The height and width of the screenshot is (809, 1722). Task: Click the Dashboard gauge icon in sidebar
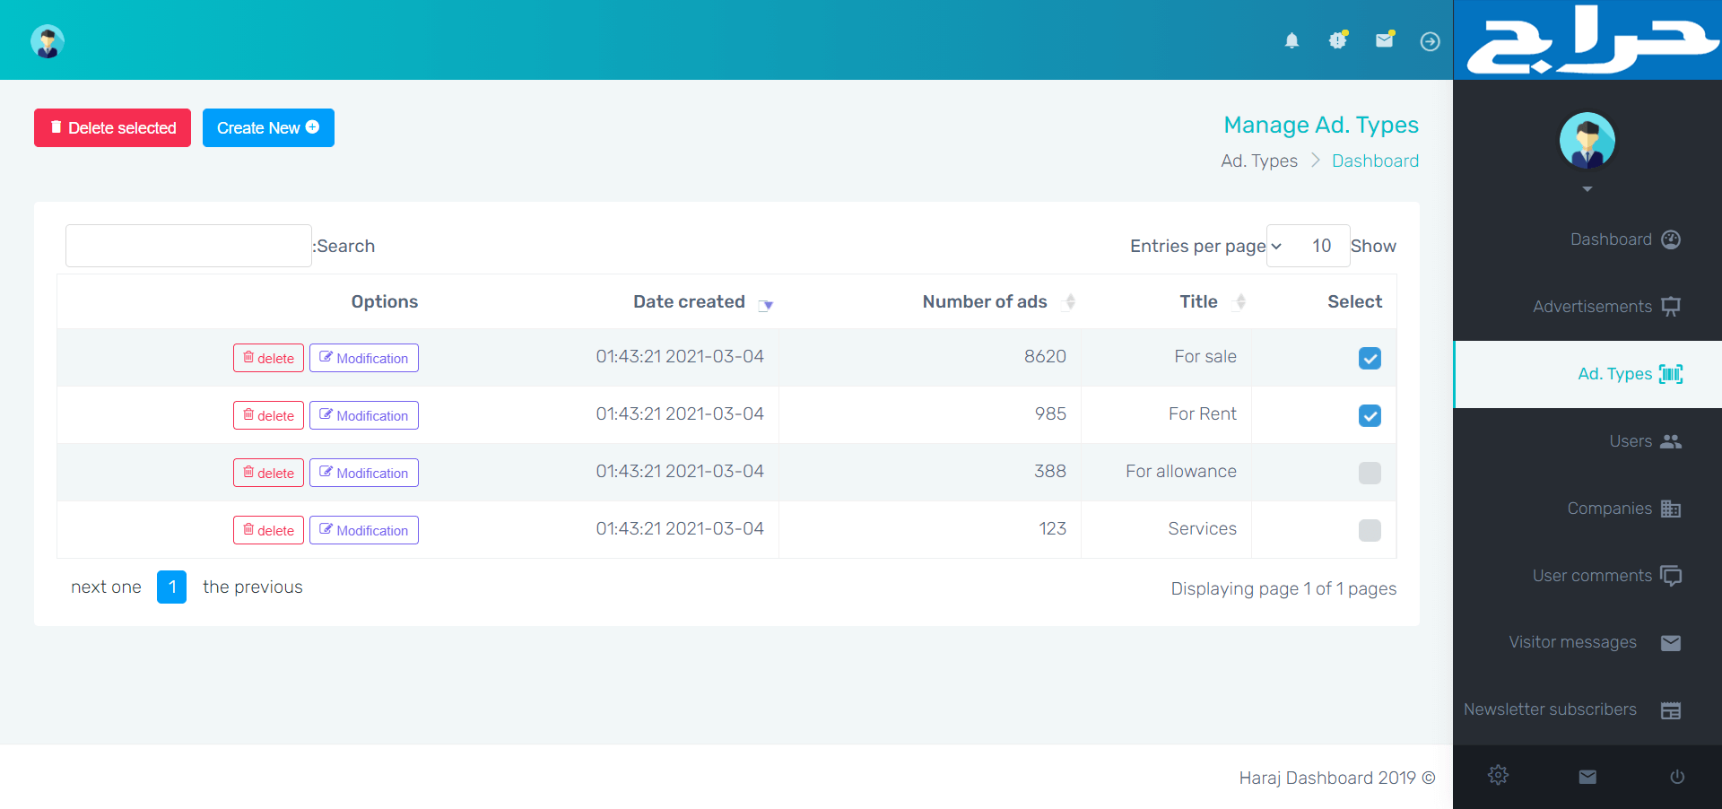1671,239
